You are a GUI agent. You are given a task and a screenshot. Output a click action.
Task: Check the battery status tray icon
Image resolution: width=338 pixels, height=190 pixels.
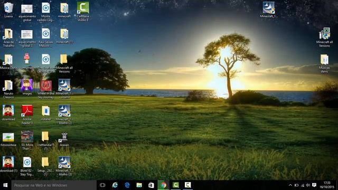(296, 185)
